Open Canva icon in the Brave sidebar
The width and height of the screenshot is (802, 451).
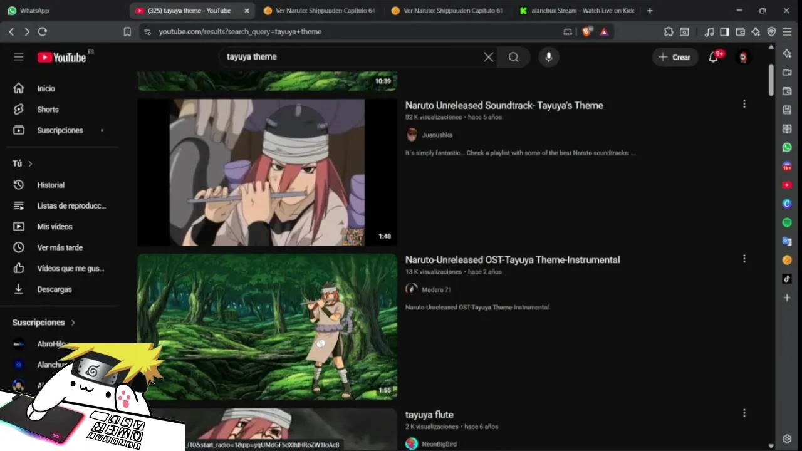[x=787, y=204]
